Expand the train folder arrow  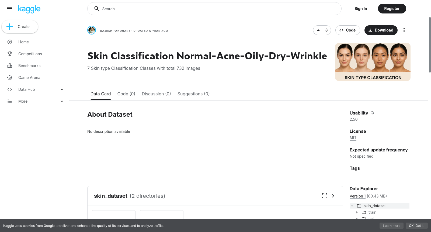pos(357,212)
